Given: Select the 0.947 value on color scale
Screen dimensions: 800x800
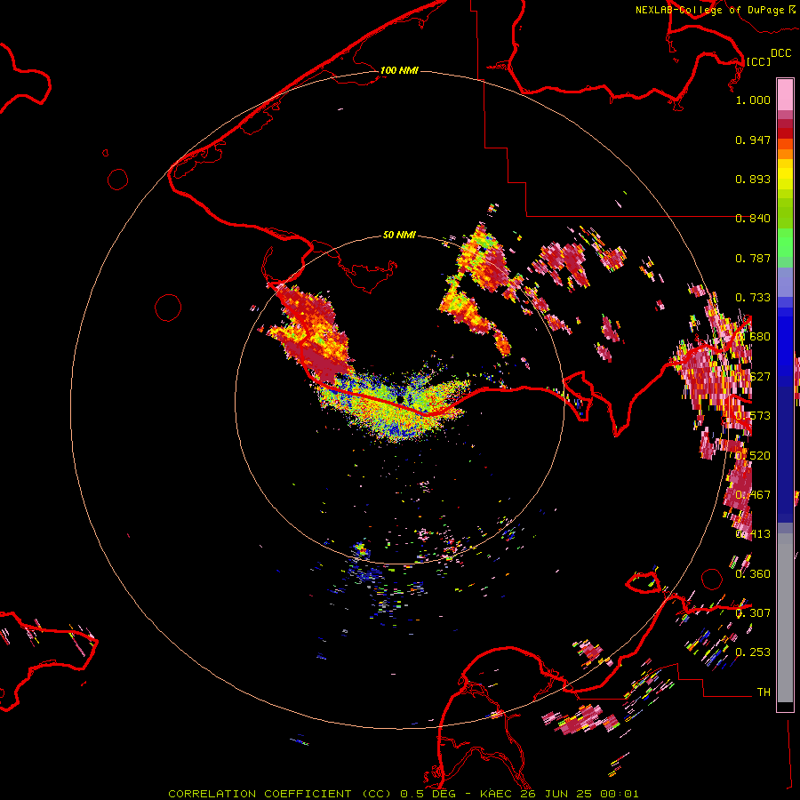Looking at the screenshot, I should (753, 140).
